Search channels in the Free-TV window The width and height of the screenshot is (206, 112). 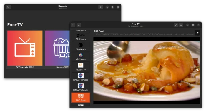point(79,25)
